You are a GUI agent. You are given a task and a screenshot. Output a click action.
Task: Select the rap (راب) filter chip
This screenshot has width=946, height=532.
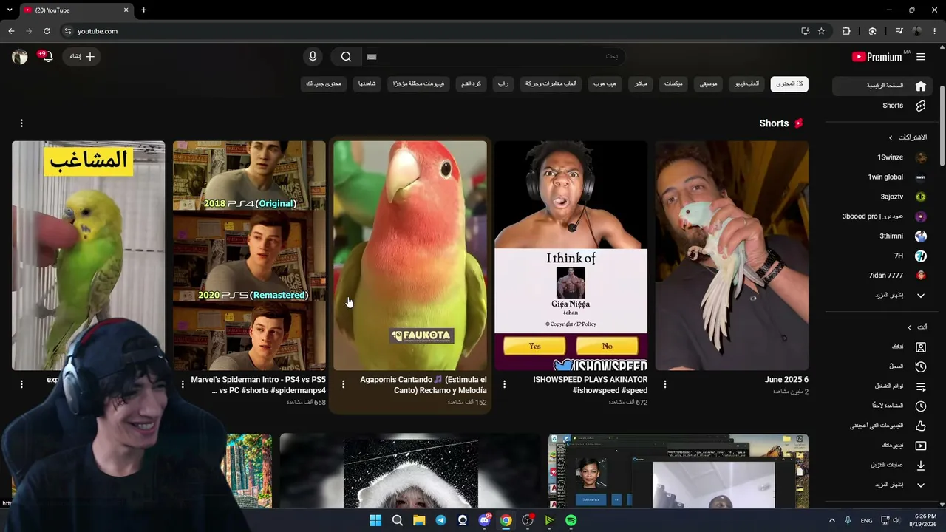click(503, 83)
